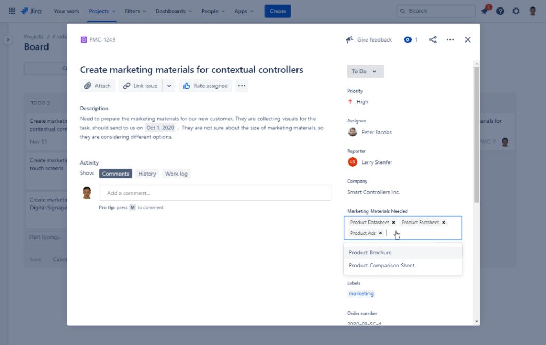Image resolution: width=546 pixels, height=345 pixels.
Task: Remove the Product Ads tag
Action: pyautogui.click(x=380, y=233)
